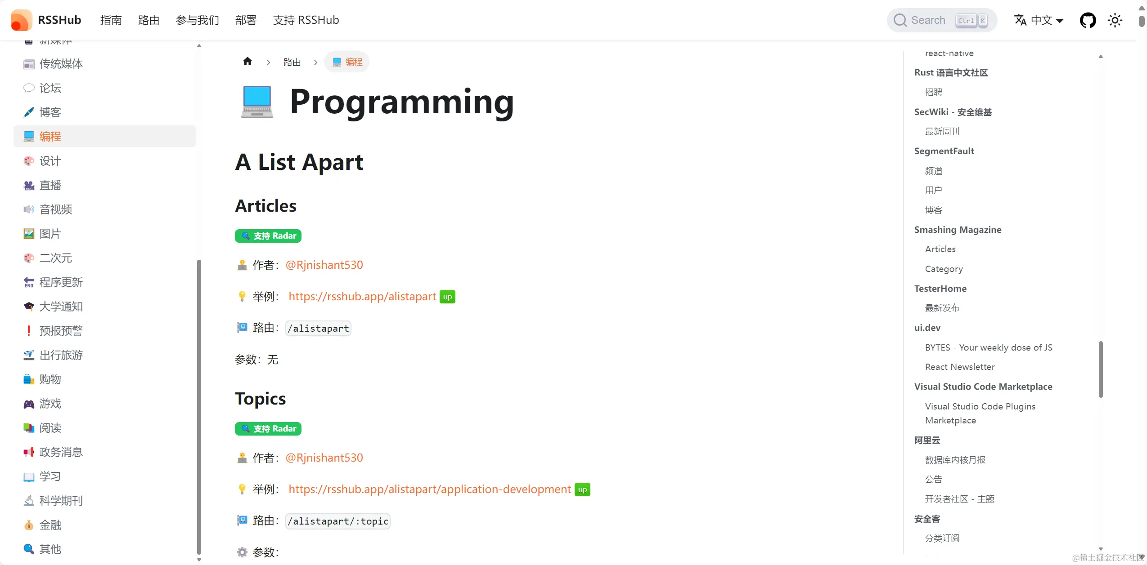Click the RSSHub logo icon
Viewport: 1147px width, 565px height.
[x=21, y=20]
